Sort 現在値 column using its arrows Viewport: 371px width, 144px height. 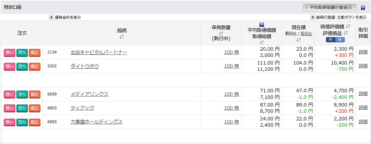pos(298,40)
